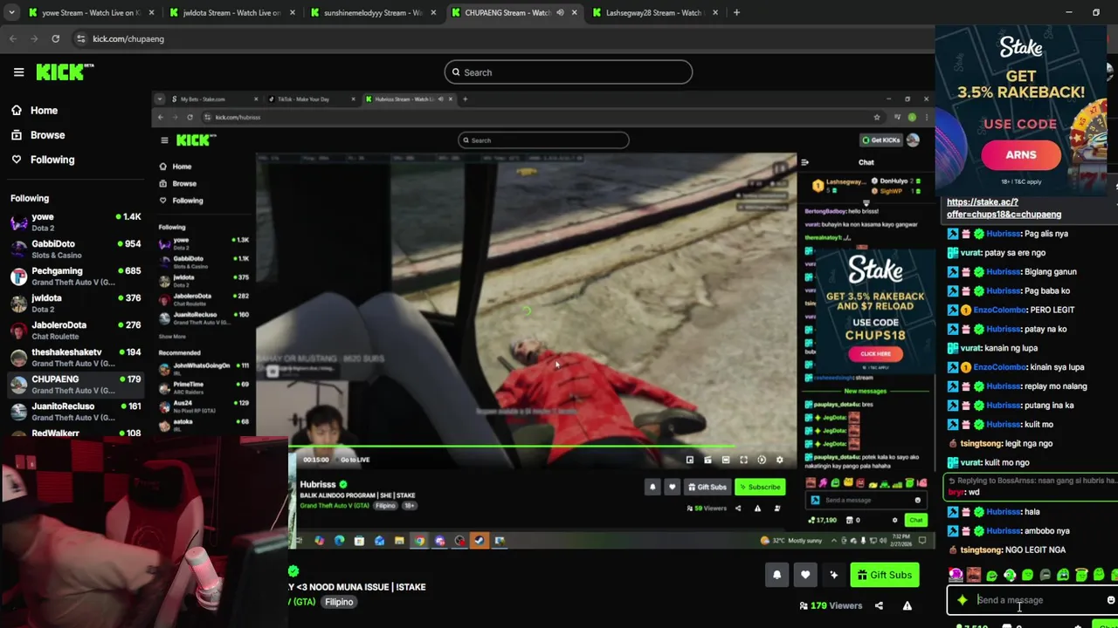Open JuanitoRecluso channel in Following list
The height and width of the screenshot is (628, 1118).
point(76,411)
